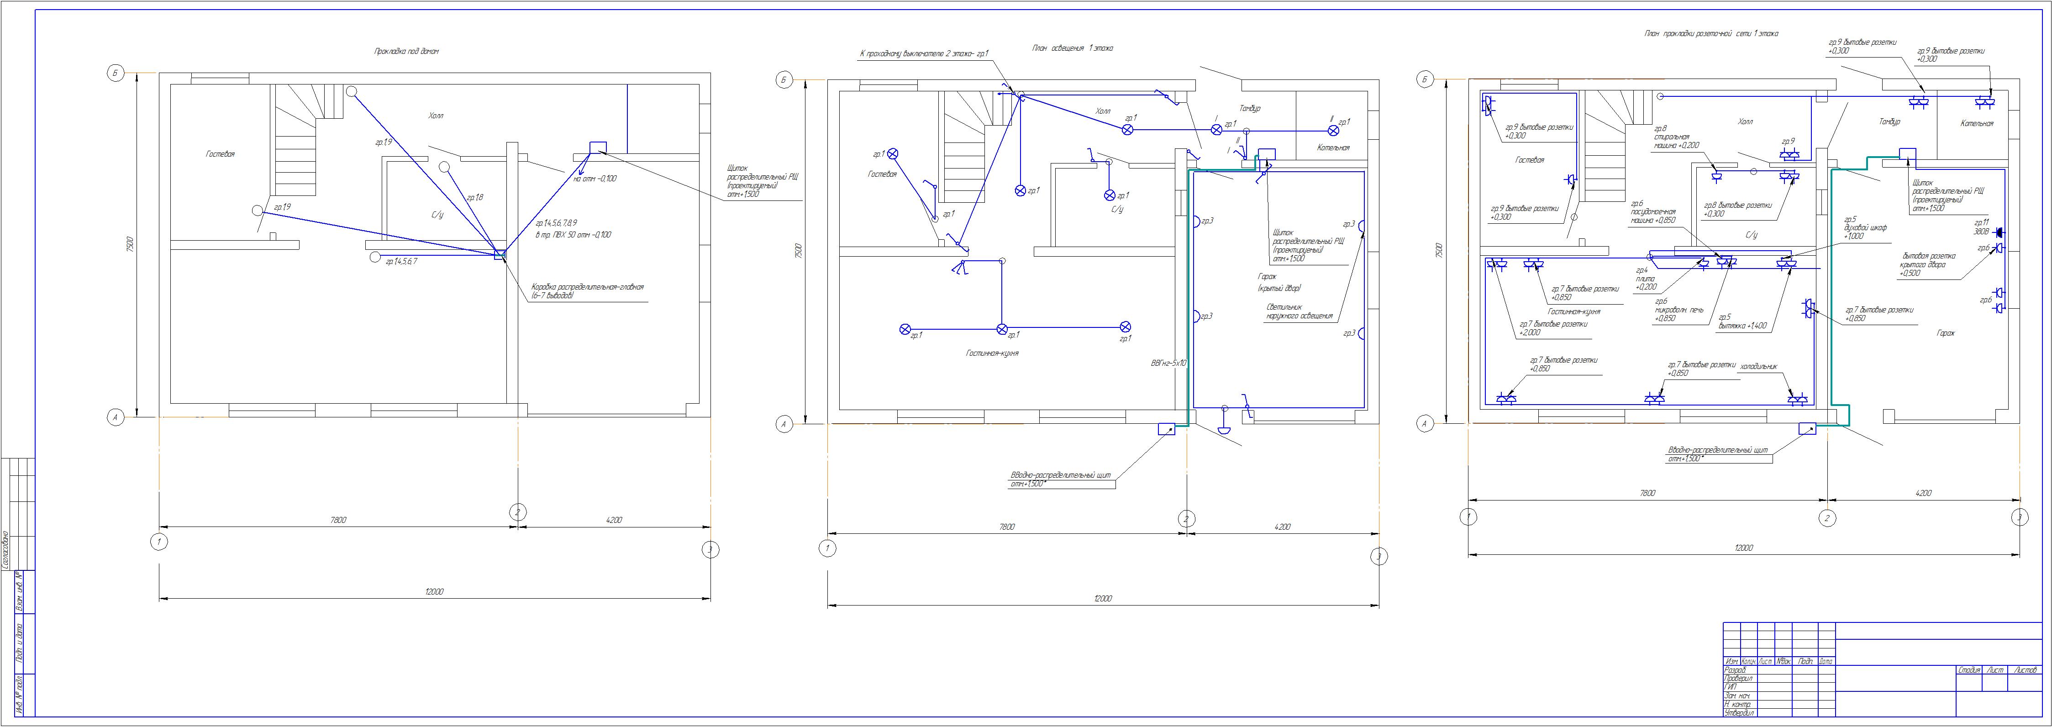Click the washing machine socket symbol in С/у
This screenshot has width=2052, height=727.
click(1717, 176)
